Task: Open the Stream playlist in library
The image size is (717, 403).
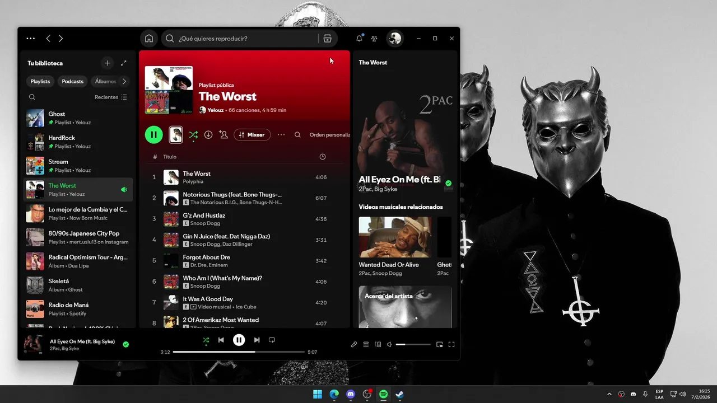Action: click(78, 166)
